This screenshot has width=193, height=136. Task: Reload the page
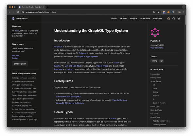click(18, 12)
